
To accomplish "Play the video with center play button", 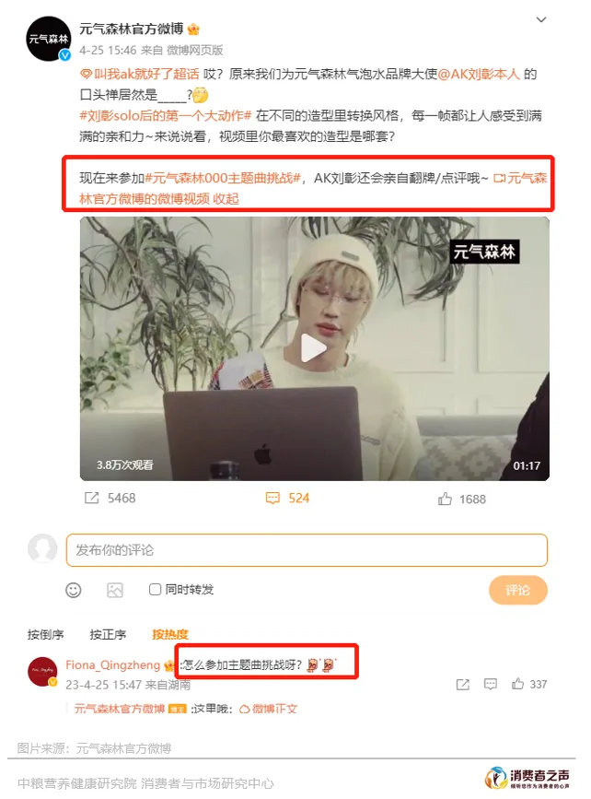I will [x=313, y=348].
